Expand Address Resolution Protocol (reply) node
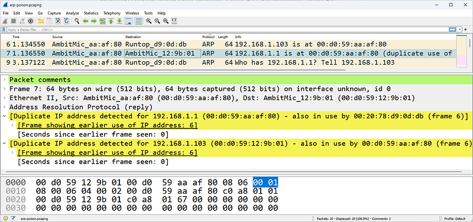This screenshot has height=222, width=473. [x=4, y=107]
